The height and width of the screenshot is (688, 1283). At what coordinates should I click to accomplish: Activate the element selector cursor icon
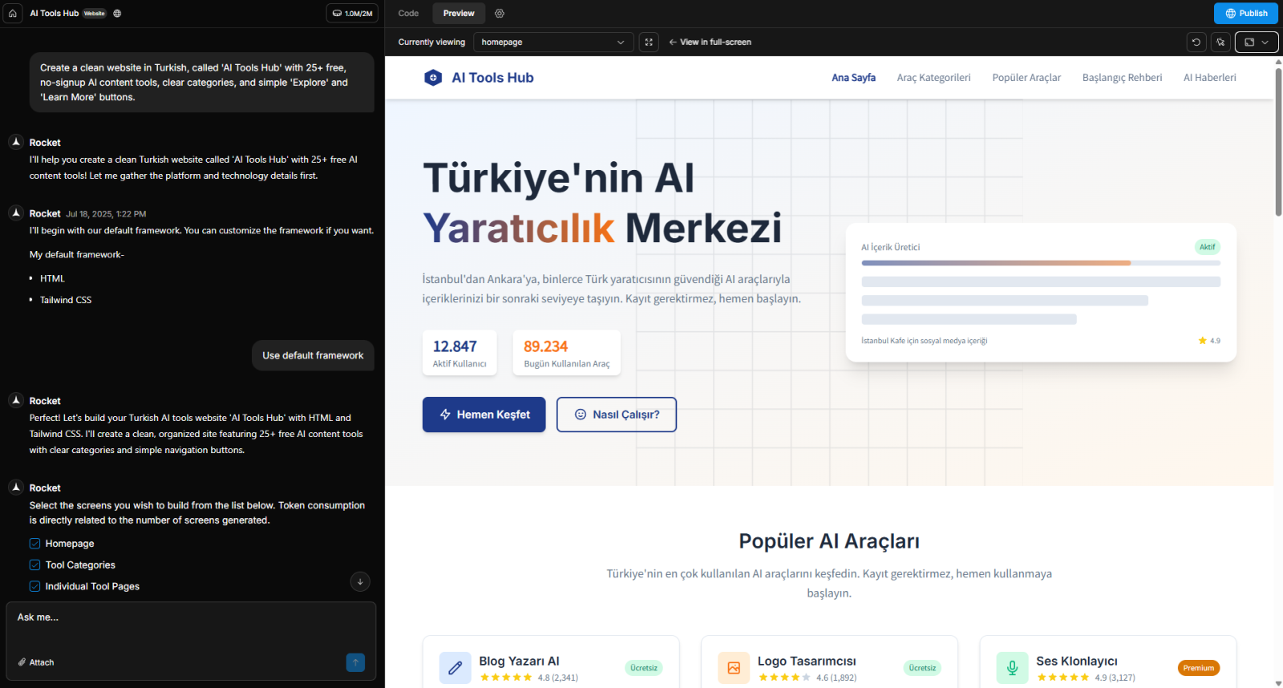(1220, 42)
